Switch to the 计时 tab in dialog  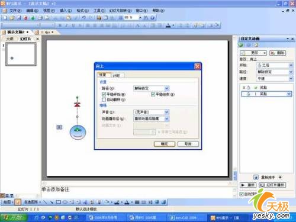[x=118, y=75]
